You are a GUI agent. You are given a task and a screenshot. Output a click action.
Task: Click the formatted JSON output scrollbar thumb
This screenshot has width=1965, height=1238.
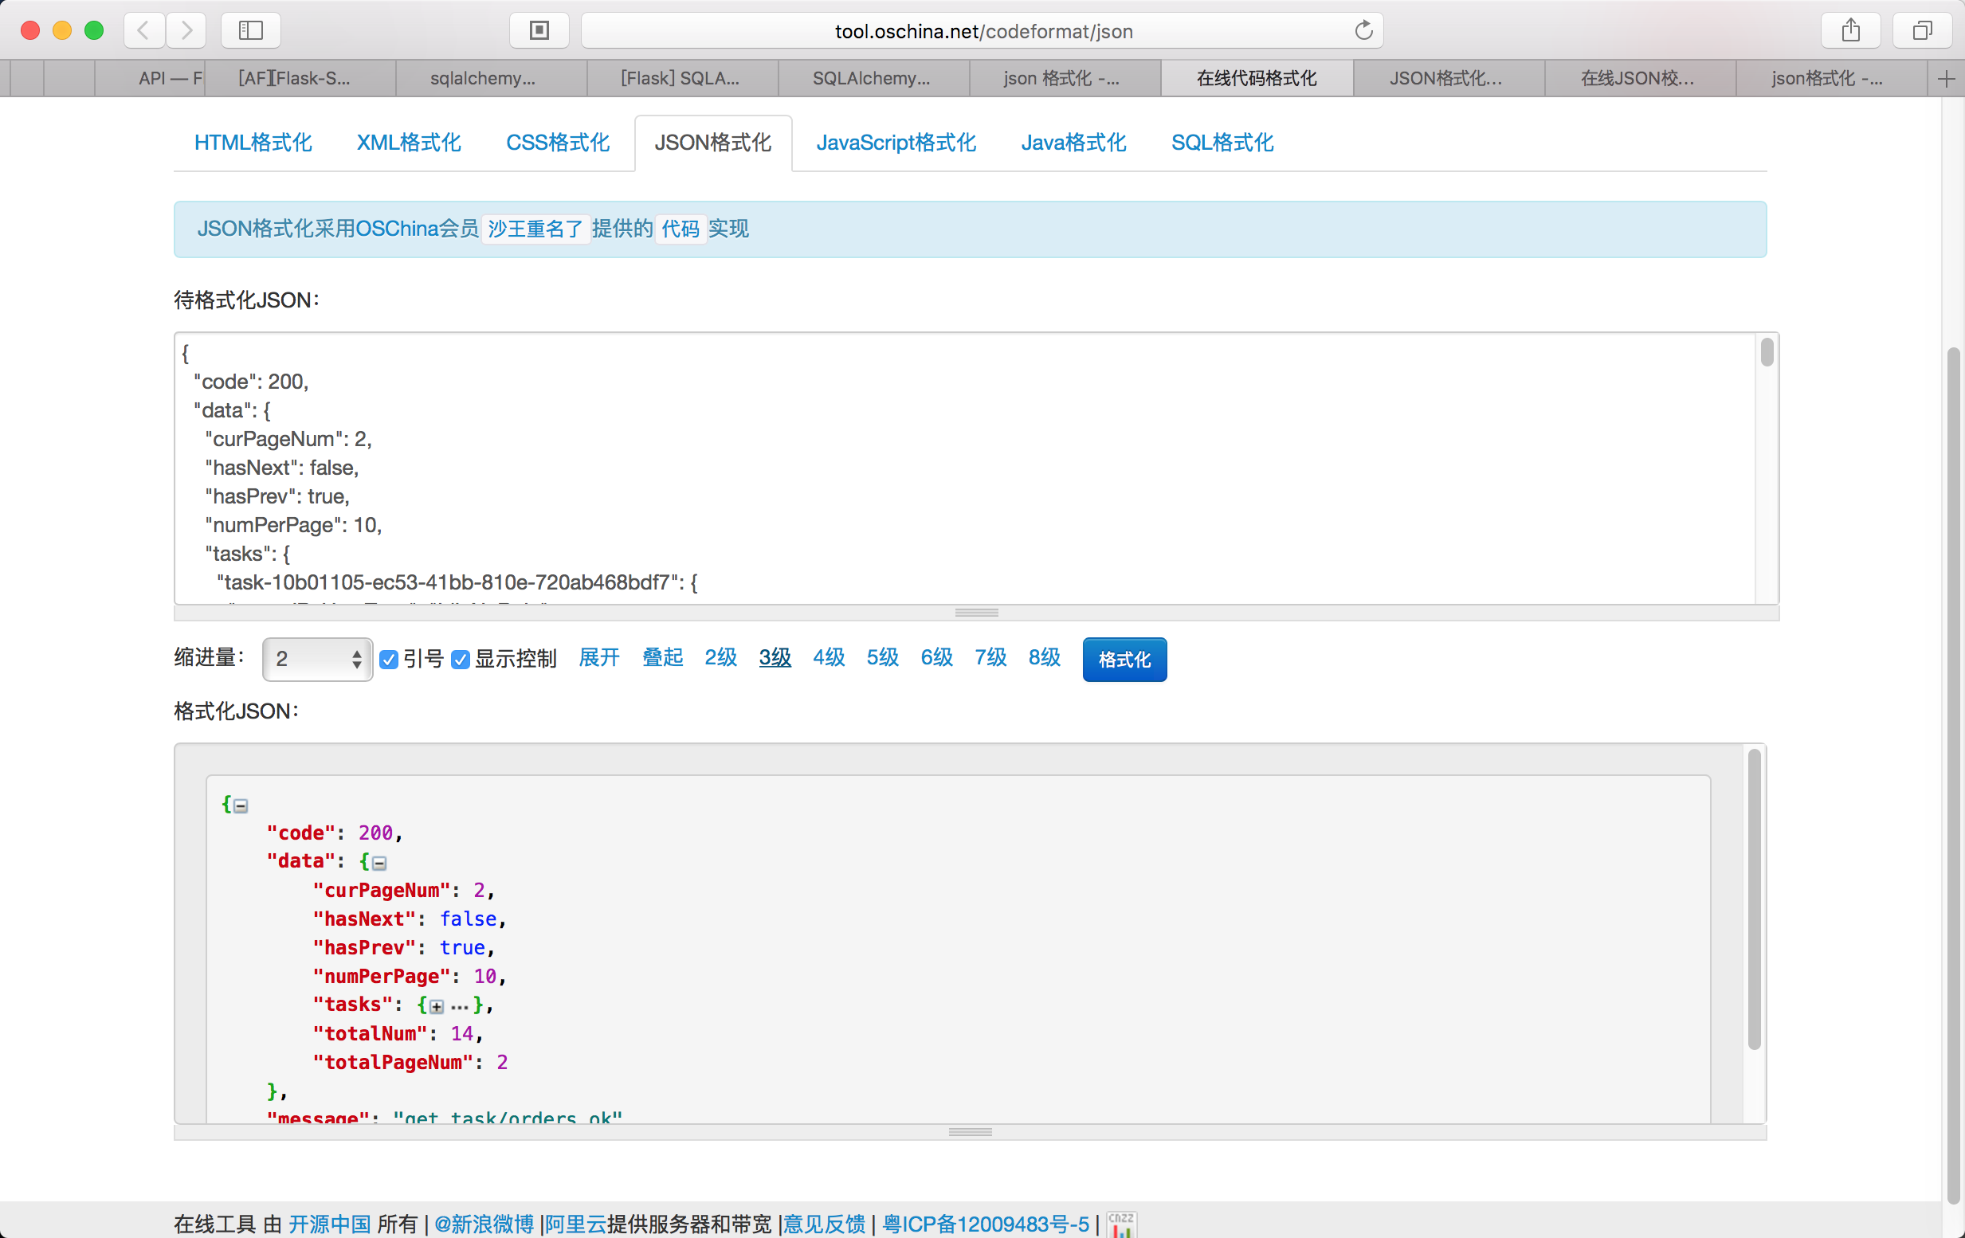[1754, 898]
